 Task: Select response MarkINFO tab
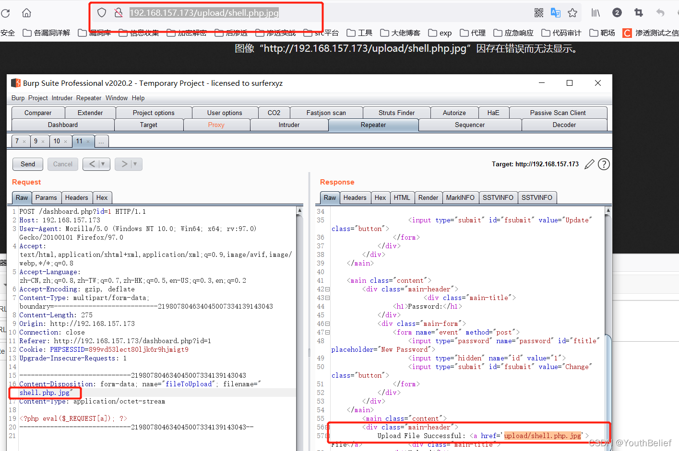coord(460,197)
